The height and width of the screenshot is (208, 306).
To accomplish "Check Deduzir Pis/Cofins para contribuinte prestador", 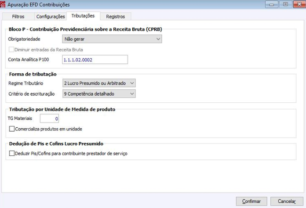I will coord(12,154).
